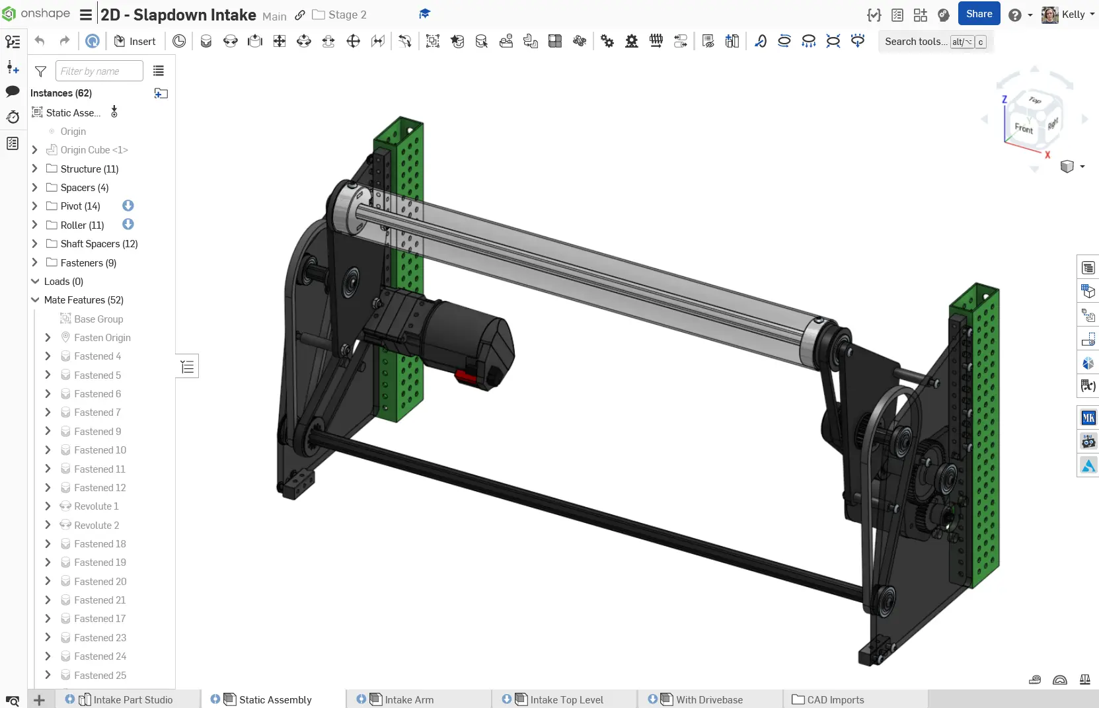
Task: Toggle the instance list panel collapse handle
Action: click(x=187, y=366)
